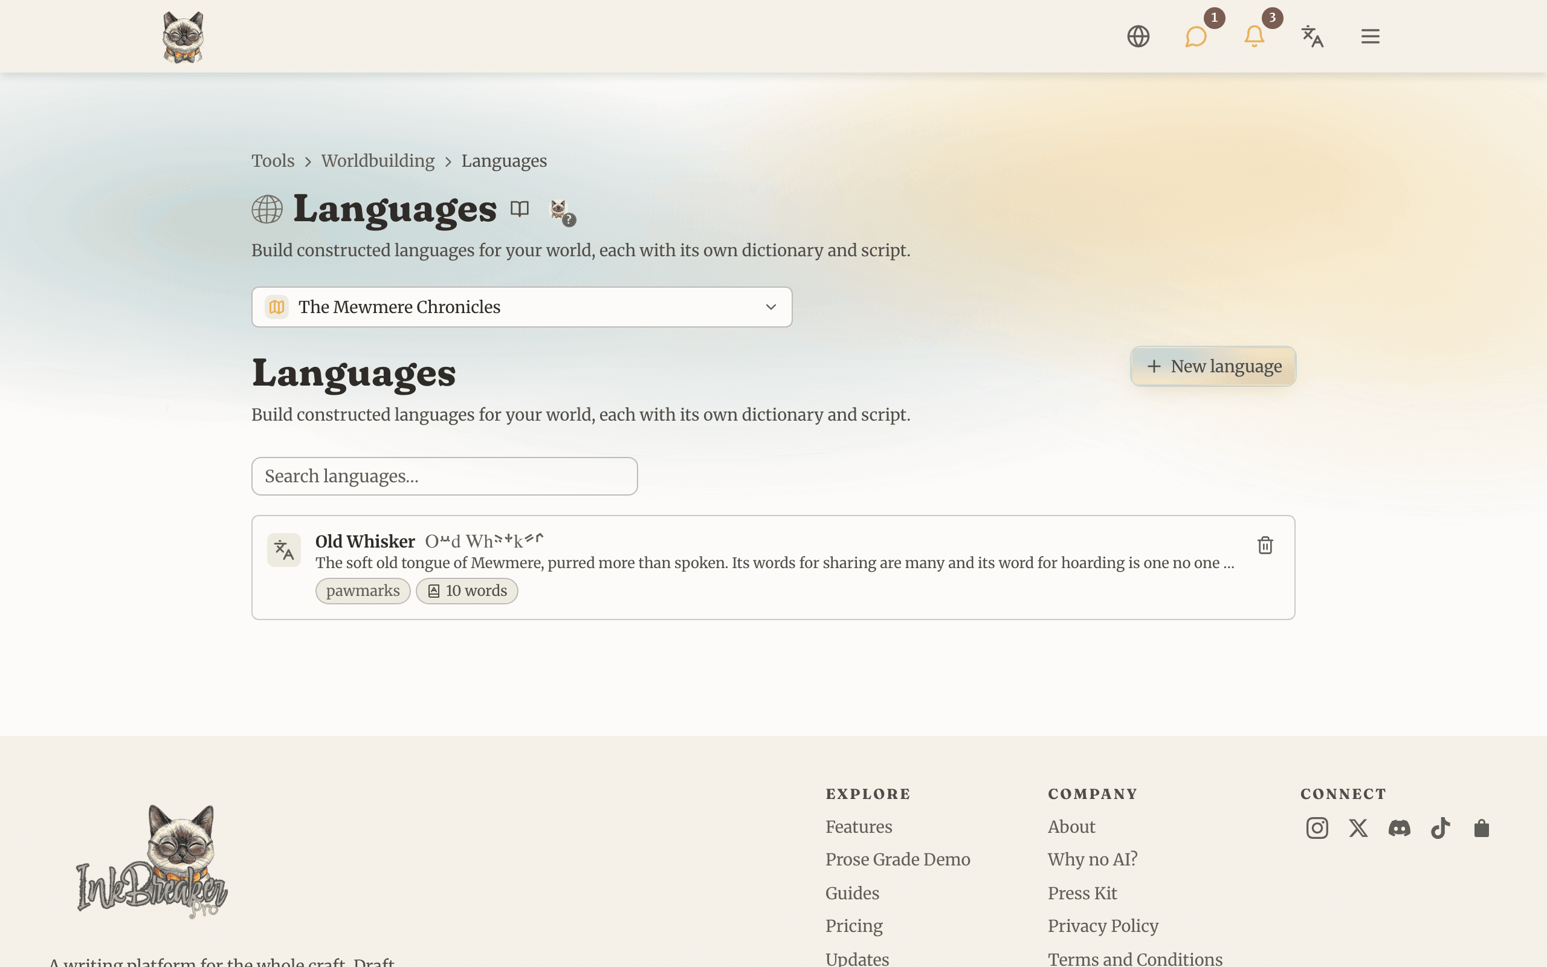
Task: Click the Old Whisker description text
Action: click(x=775, y=563)
